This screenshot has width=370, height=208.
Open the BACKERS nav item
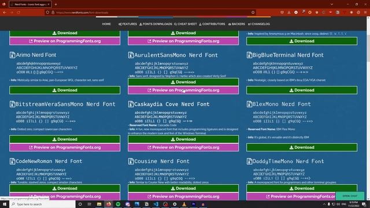pyautogui.click(x=236, y=24)
